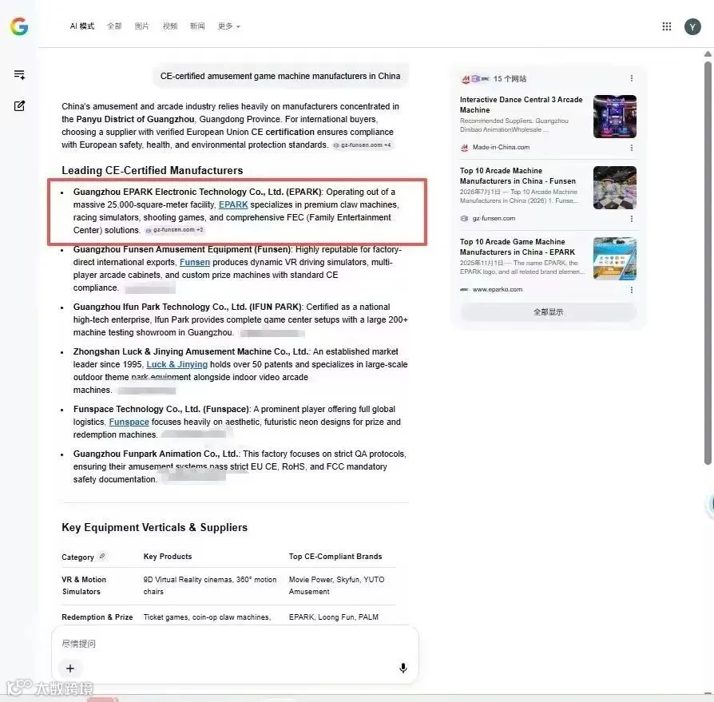Switch to 新闻 tab

[x=197, y=26]
